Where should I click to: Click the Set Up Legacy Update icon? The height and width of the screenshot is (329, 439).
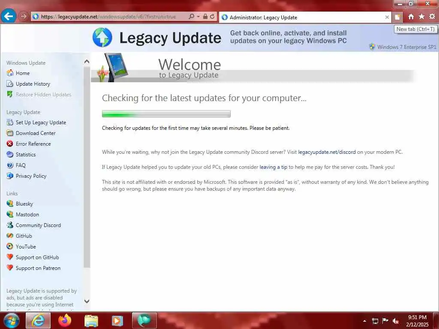(10, 122)
